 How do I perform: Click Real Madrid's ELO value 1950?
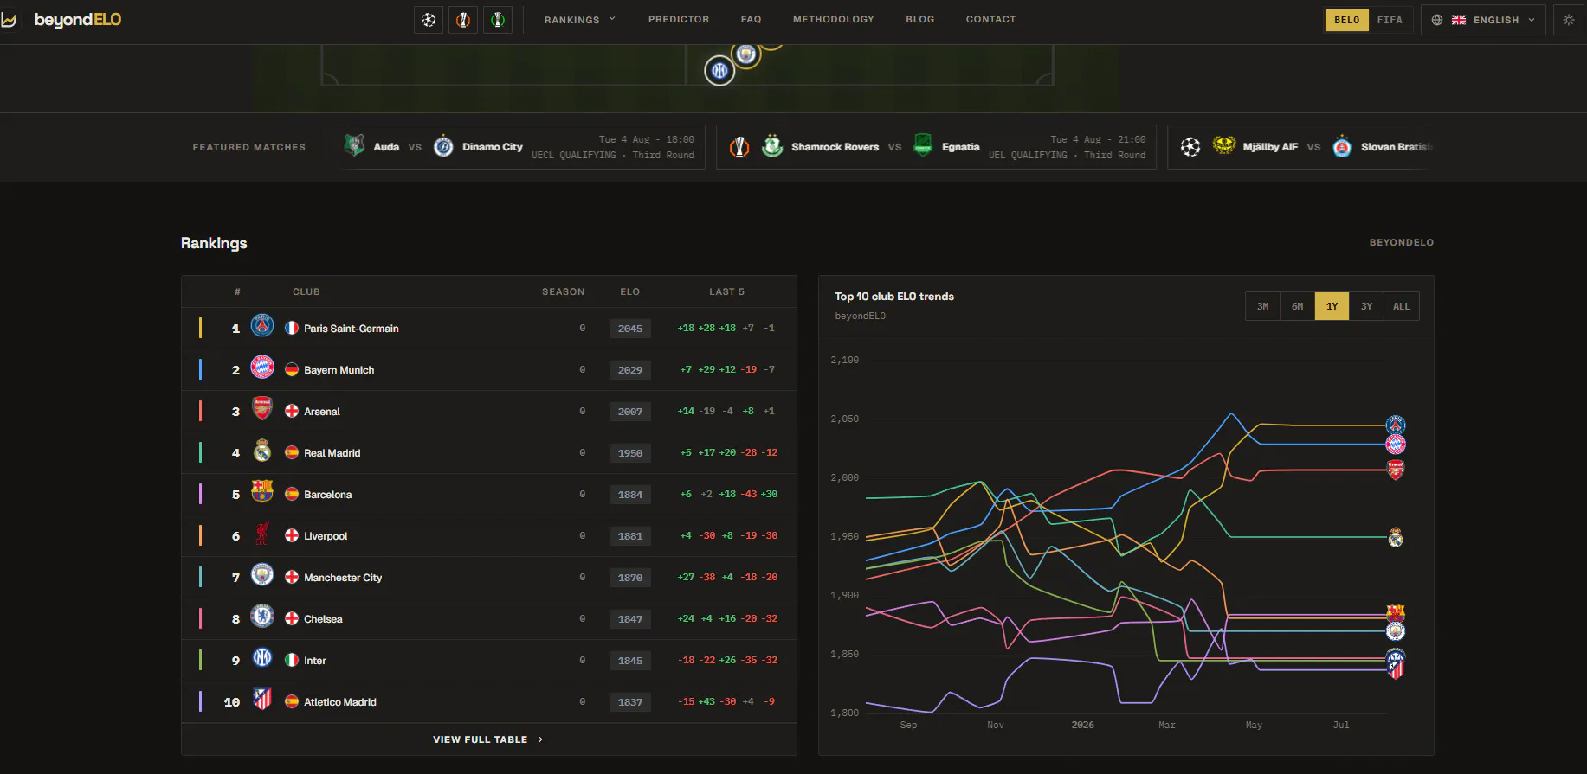(x=630, y=453)
